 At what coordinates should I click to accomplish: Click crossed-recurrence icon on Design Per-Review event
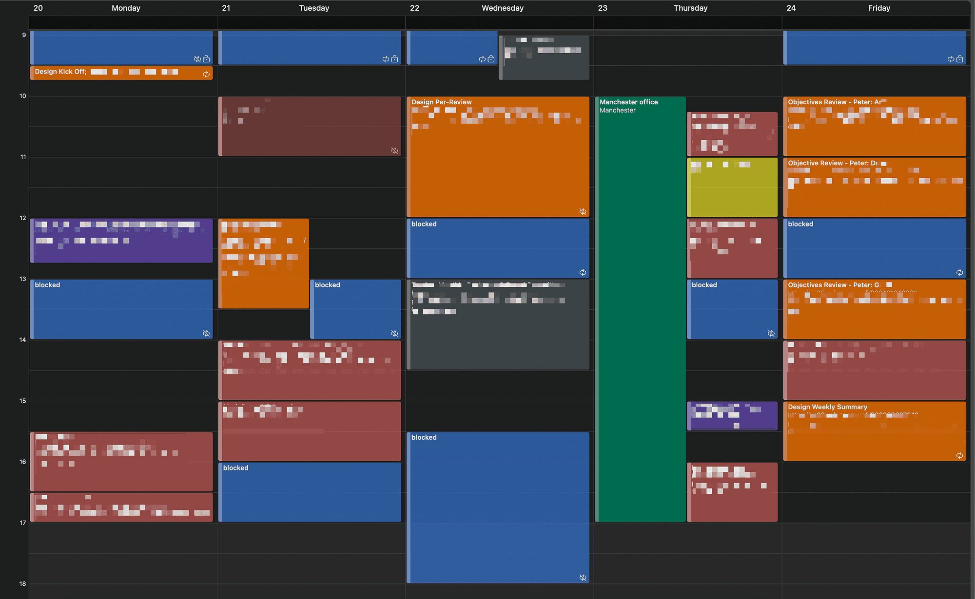pyautogui.click(x=583, y=211)
